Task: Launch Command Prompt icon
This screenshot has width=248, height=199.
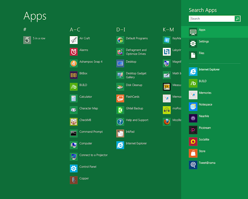Action: (x=74, y=133)
